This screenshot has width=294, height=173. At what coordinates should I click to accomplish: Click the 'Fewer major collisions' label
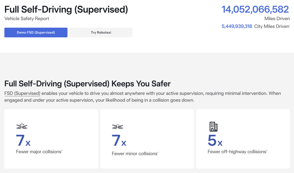[39, 152]
